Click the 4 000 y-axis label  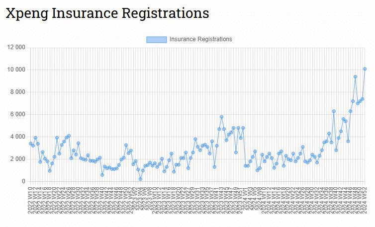pos(17,137)
